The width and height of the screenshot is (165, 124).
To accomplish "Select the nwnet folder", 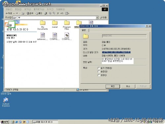I will click(55, 24).
